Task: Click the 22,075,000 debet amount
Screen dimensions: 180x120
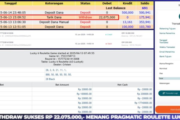Action: 107,17
